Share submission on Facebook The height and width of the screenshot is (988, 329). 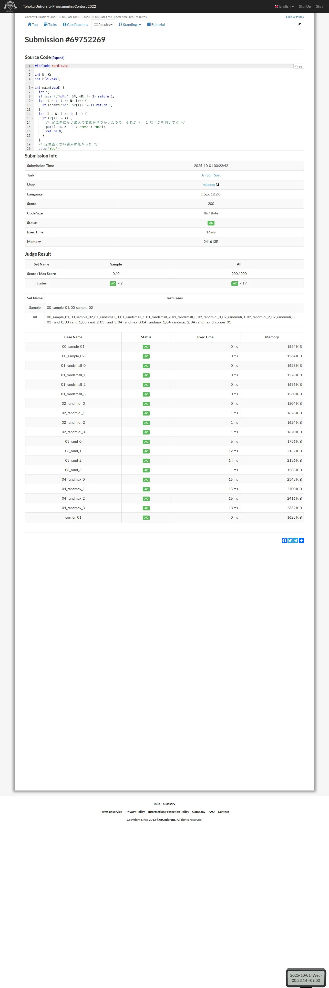[x=284, y=540]
